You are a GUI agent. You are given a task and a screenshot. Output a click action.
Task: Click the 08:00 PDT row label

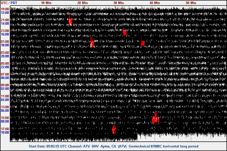click(5, 122)
